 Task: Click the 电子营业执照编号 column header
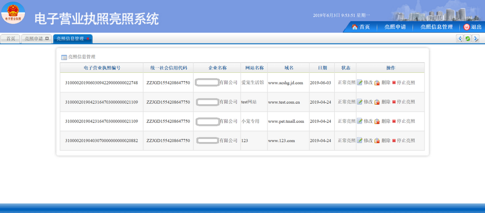click(102, 68)
